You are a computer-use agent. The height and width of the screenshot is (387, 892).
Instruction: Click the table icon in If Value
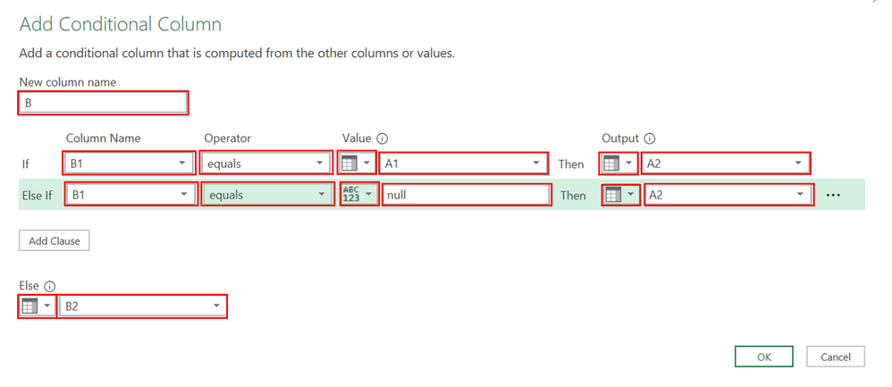351,164
